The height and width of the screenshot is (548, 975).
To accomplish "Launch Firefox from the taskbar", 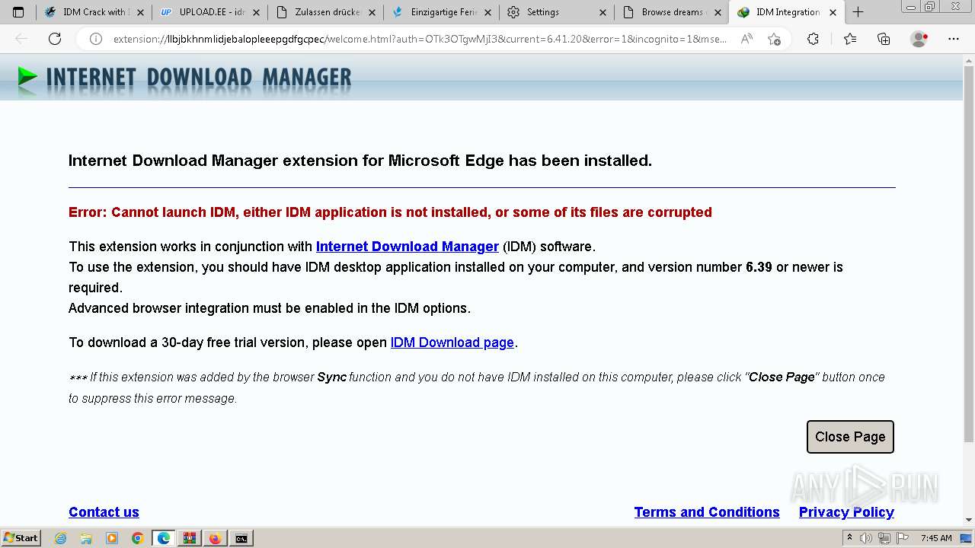I will tap(216, 538).
